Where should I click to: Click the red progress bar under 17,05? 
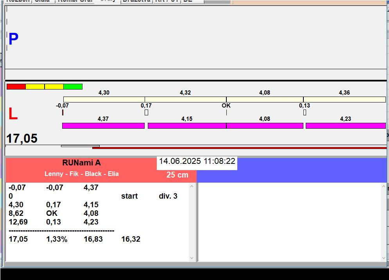239,148
